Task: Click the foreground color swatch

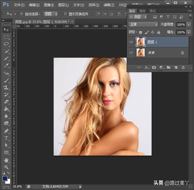Action: [5, 179]
